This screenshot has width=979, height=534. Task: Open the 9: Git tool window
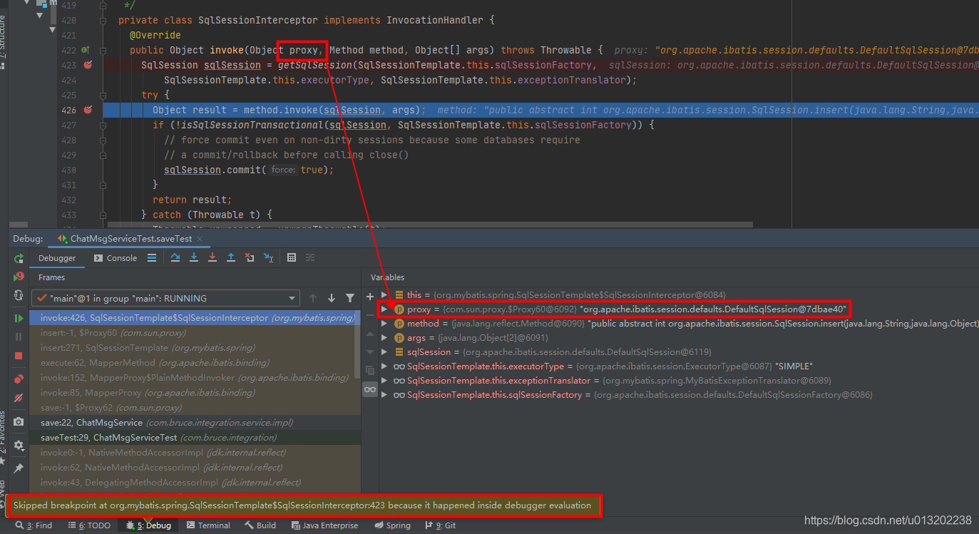[440, 525]
